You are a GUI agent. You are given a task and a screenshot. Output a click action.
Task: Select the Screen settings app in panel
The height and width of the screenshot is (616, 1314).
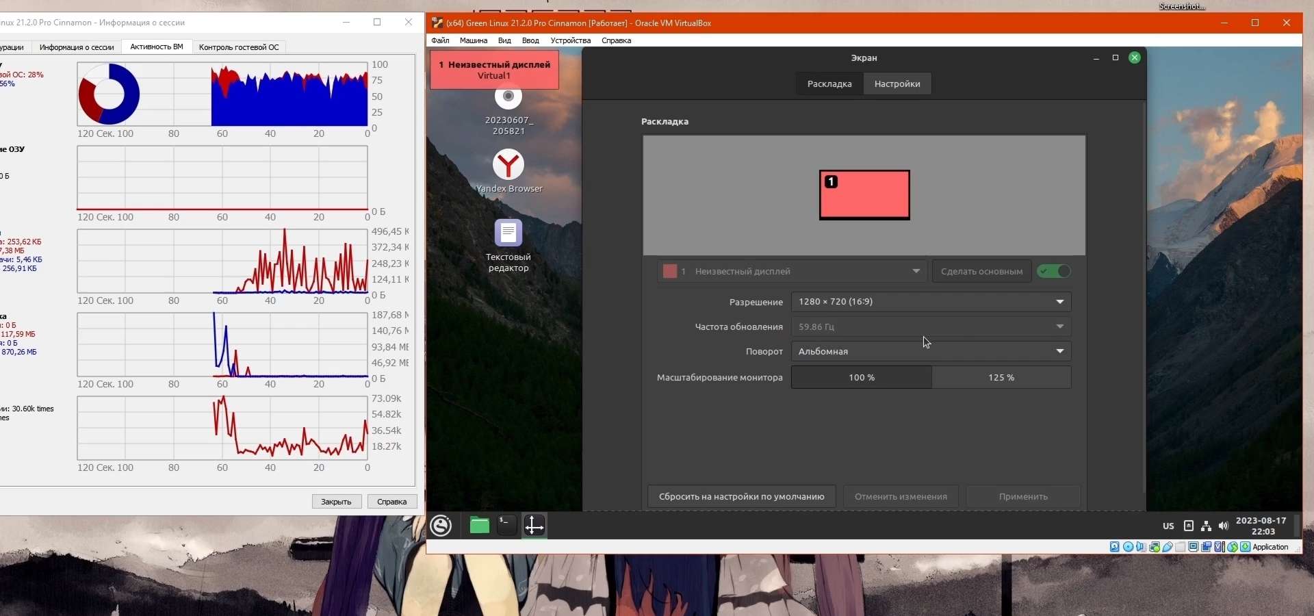click(x=534, y=526)
